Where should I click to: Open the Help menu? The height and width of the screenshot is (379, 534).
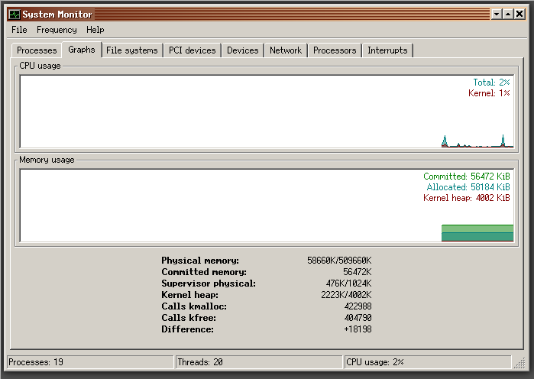pyautogui.click(x=95, y=30)
